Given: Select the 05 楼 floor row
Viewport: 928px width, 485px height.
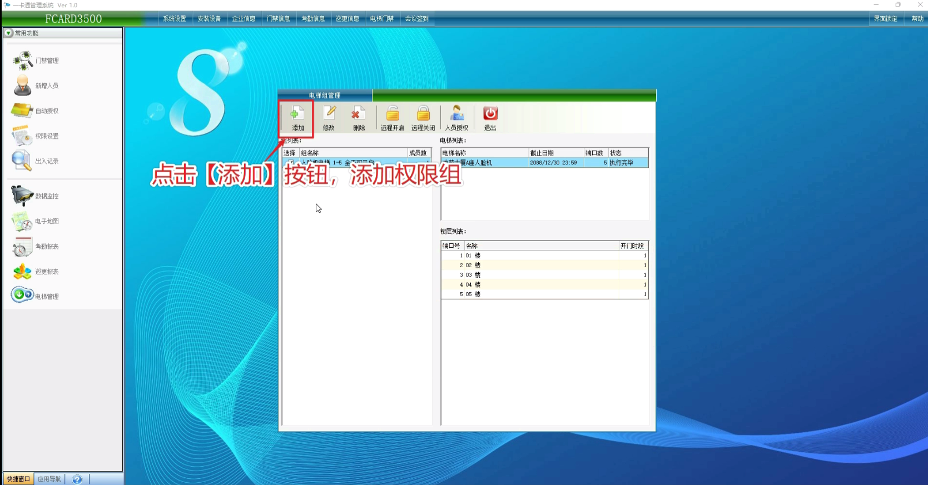Looking at the screenshot, I should click(x=545, y=294).
